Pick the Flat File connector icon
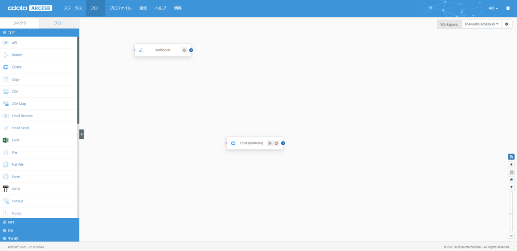The width and height of the screenshot is (517, 251). click(x=6, y=164)
